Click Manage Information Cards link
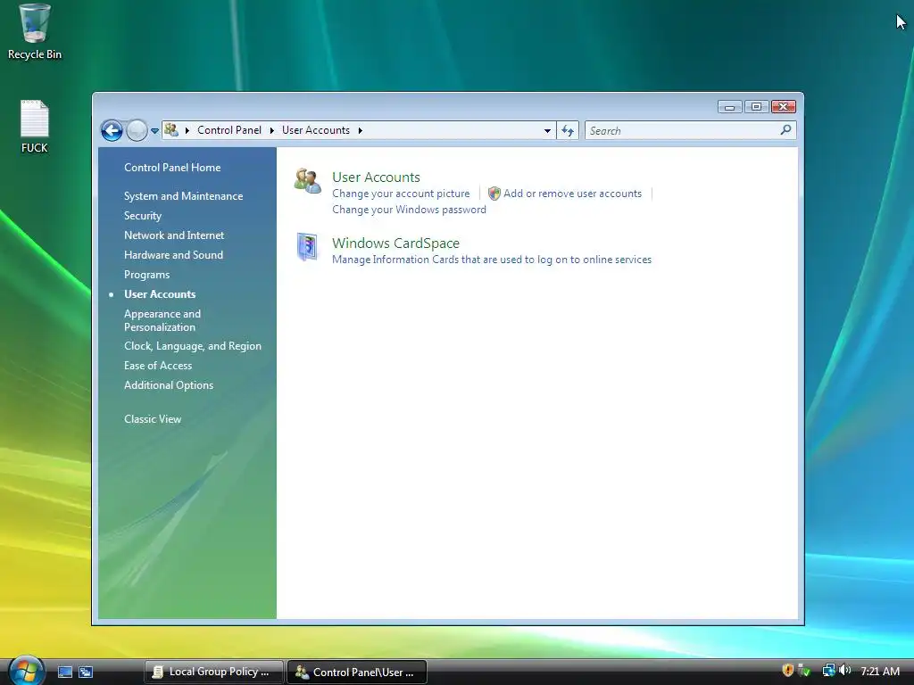This screenshot has width=914, height=685. [x=492, y=260]
